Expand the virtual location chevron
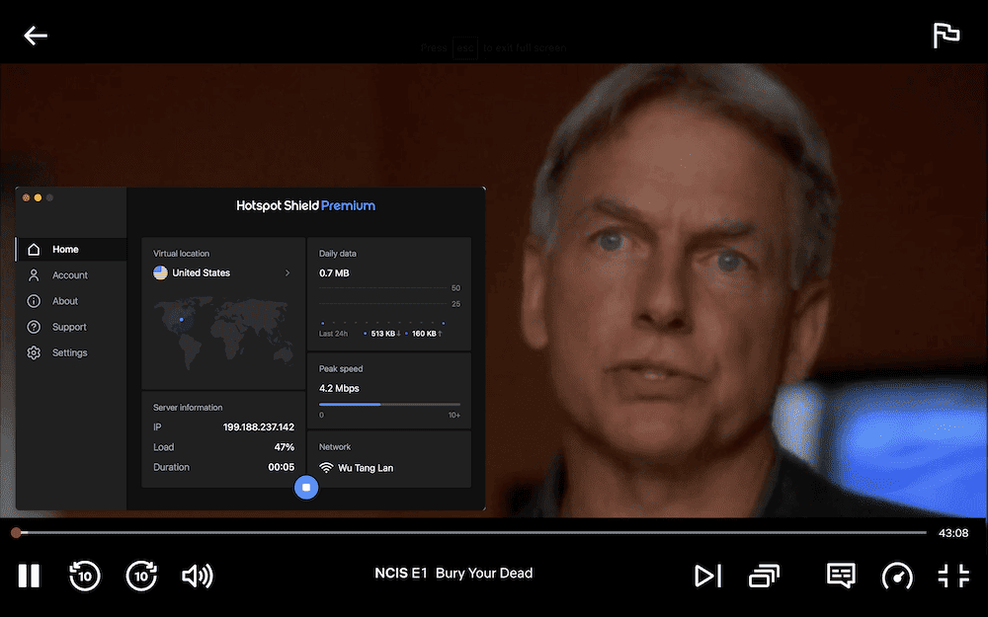 tap(288, 272)
